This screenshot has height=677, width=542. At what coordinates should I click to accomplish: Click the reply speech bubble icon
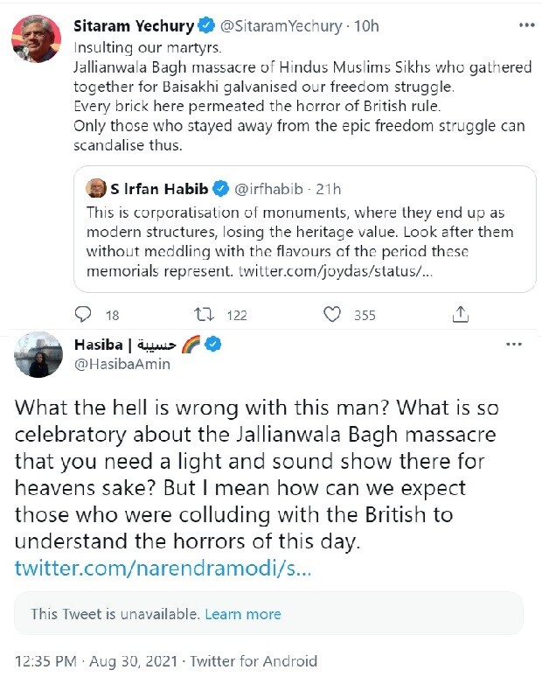click(x=84, y=315)
